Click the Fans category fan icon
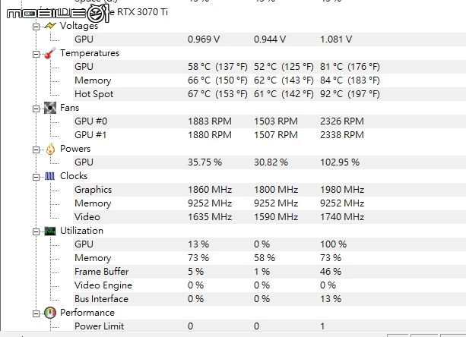This screenshot has width=466, height=337. point(50,108)
